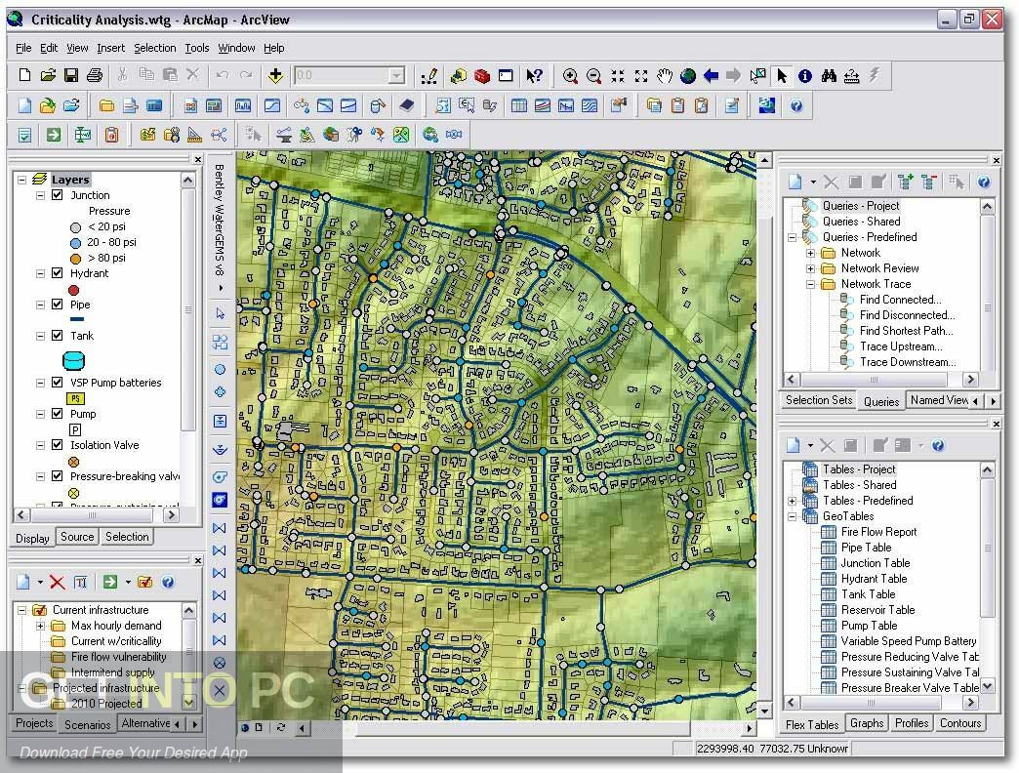Open the File menu
This screenshot has height=773, width=1019.
(23, 48)
